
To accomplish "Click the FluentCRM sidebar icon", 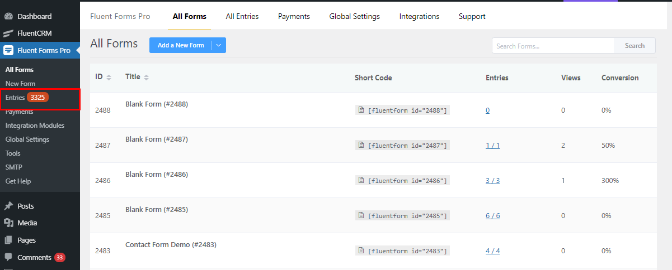I will pyautogui.click(x=8, y=33).
